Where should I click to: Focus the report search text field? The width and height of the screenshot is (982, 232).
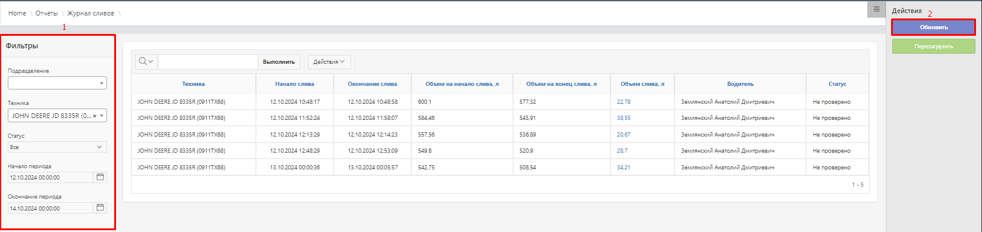point(208,61)
